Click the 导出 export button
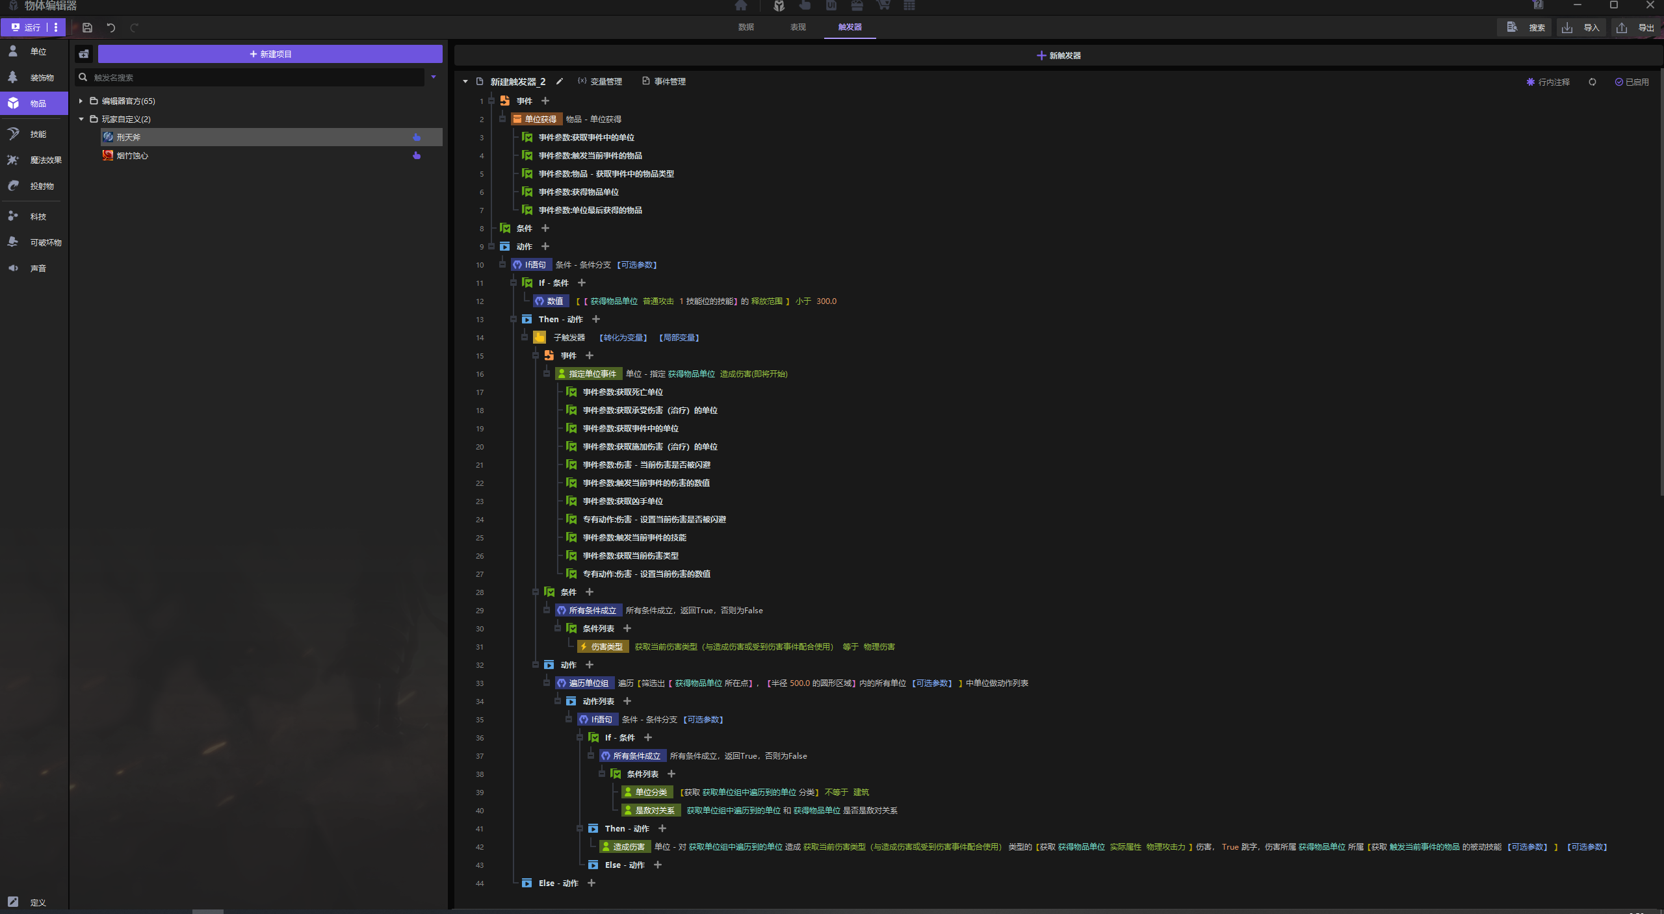The image size is (1664, 914). click(1635, 27)
